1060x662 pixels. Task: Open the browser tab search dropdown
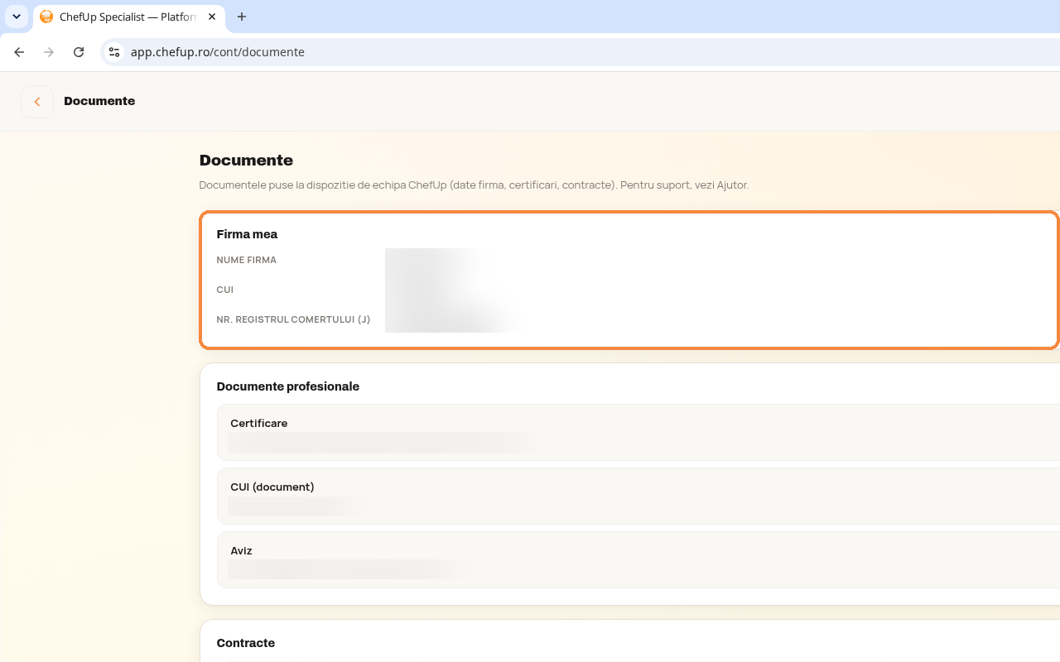tap(17, 17)
